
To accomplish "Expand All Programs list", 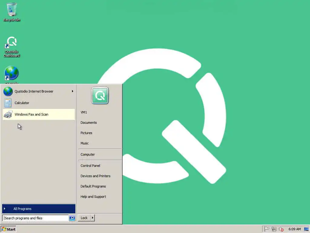I will tap(39, 209).
